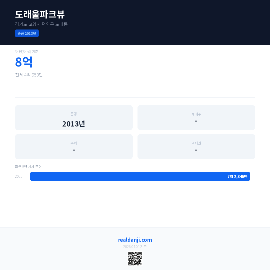The image size is (270, 270).
Task: Click the 34평(84㎡) 기준 label
Action: point(26,52)
